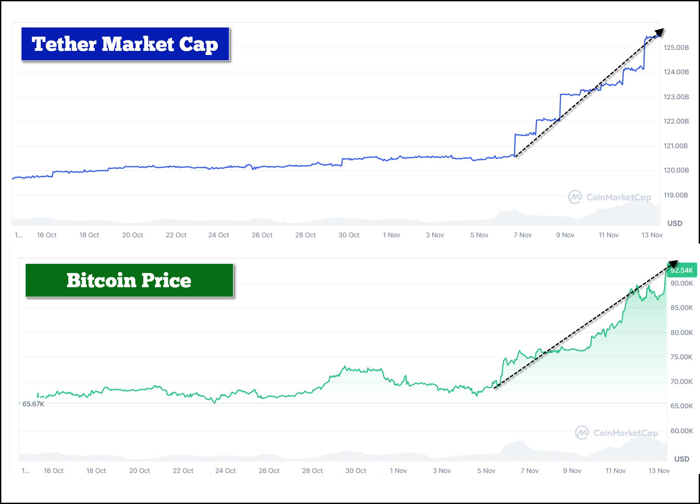
Task: Select the green 92.54K current price tag
Action: point(681,270)
